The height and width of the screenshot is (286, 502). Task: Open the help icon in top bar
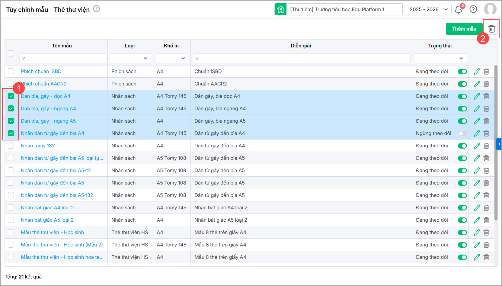pos(473,9)
